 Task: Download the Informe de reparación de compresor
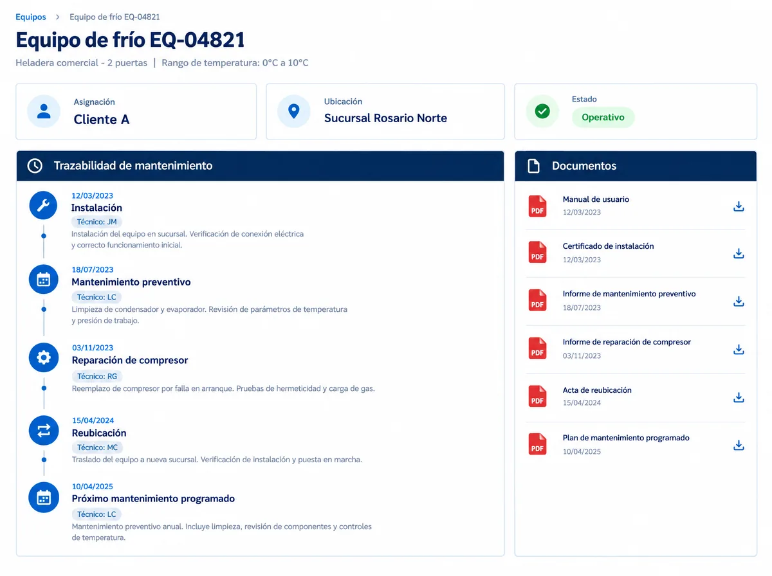coord(739,350)
